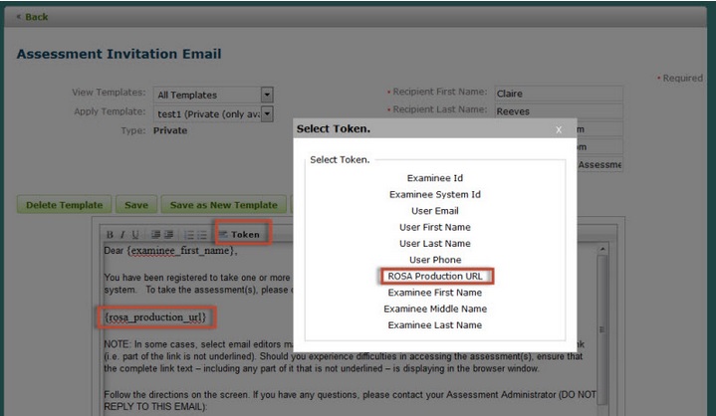Click the 'Assessment Invitation Email' heading
Screen dimensions: 716x416
click(x=119, y=54)
